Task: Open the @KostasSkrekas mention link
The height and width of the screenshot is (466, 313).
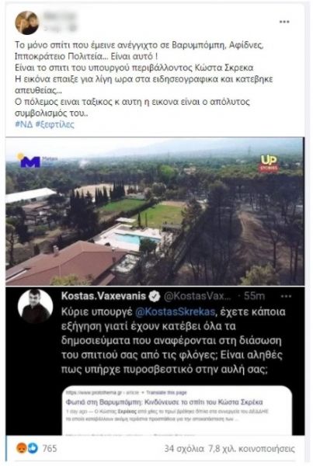Action: coord(175,311)
